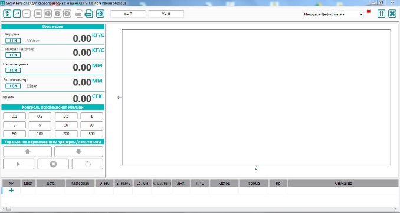
Task: Click the list lines toolbar icon
Action: click(27, 14)
